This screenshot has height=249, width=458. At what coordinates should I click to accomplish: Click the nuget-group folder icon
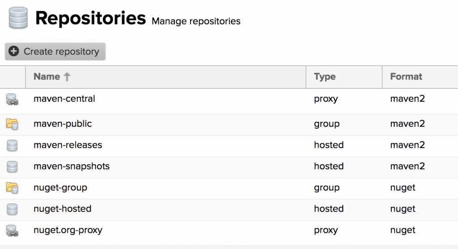(12, 188)
